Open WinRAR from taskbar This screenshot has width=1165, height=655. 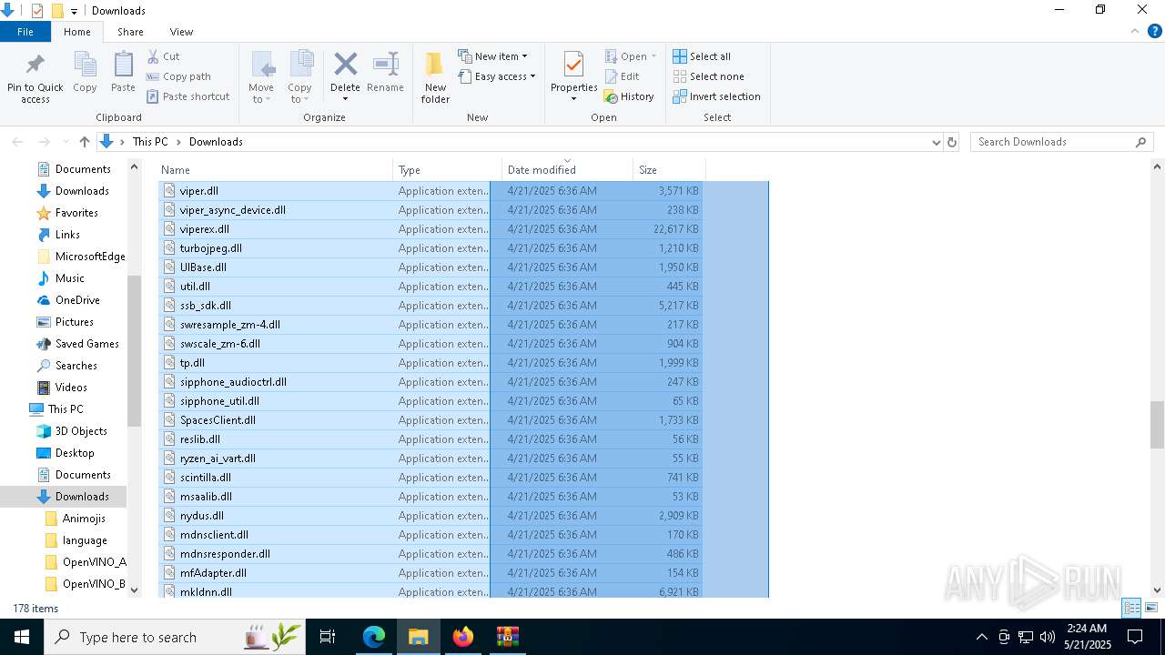[507, 637]
